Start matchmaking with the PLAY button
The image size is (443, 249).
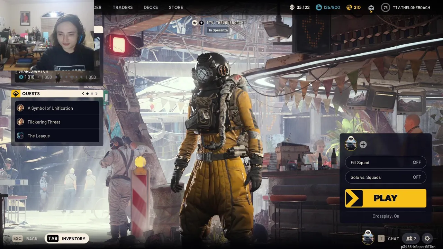386,198
